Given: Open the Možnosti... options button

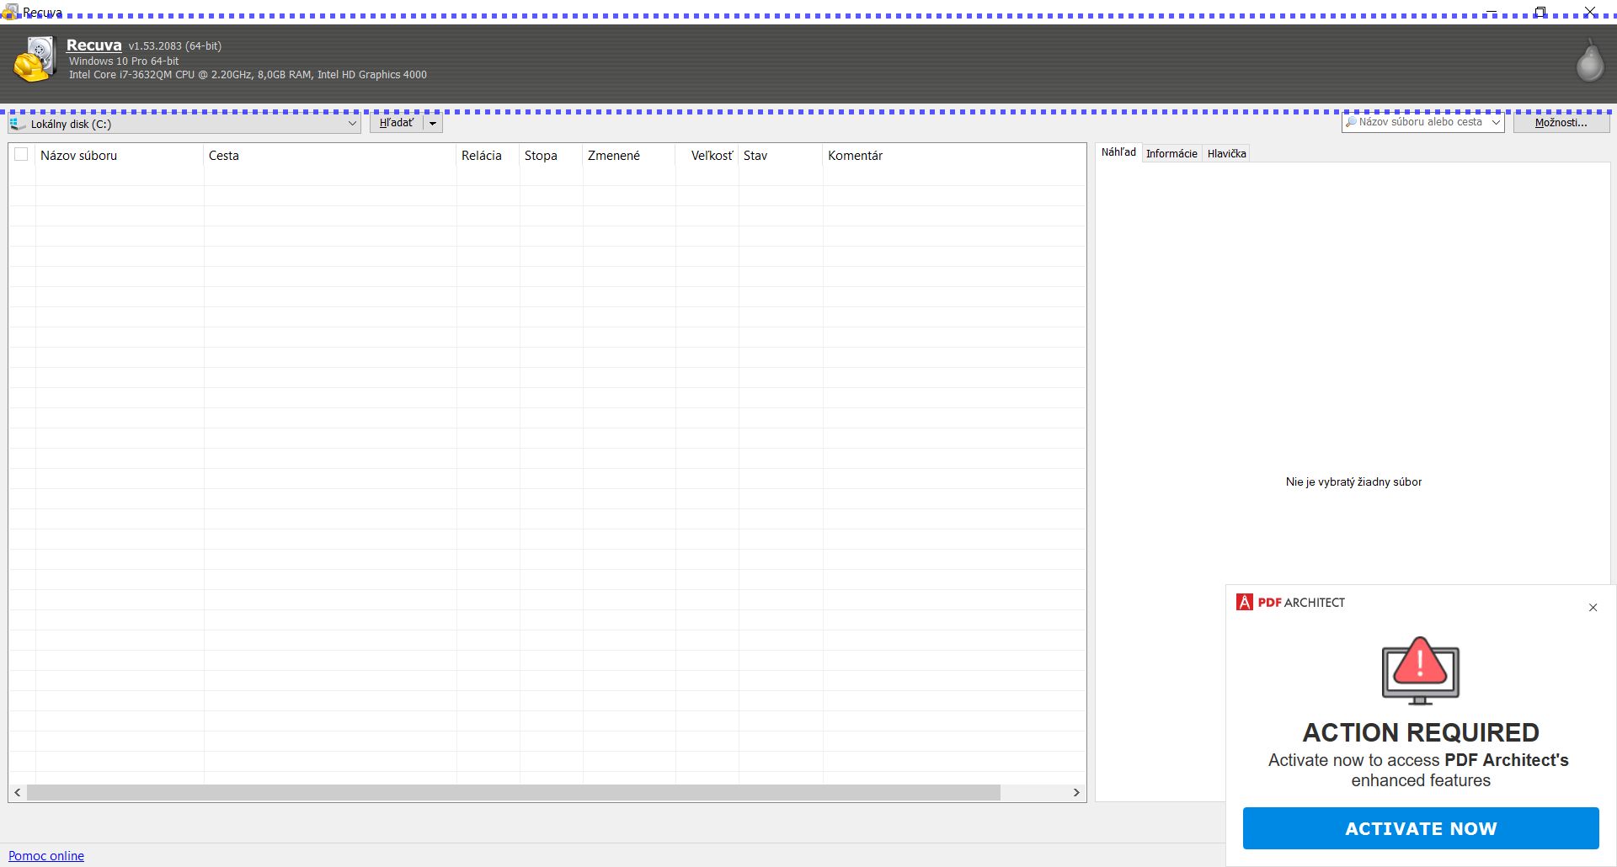Looking at the screenshot, I should point(1561,122).
